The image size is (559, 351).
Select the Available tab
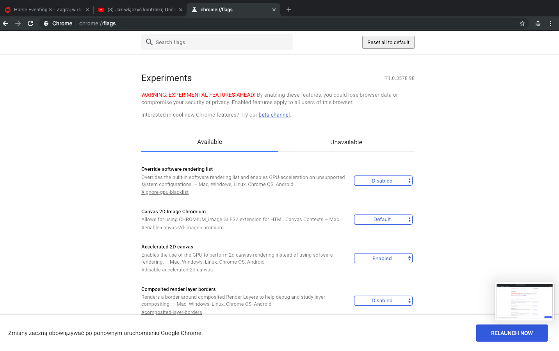[x=210, y=142]
